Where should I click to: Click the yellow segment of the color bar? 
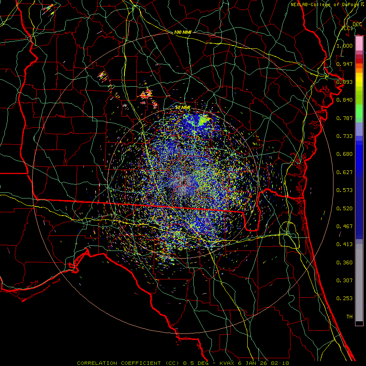pos(359,80)
